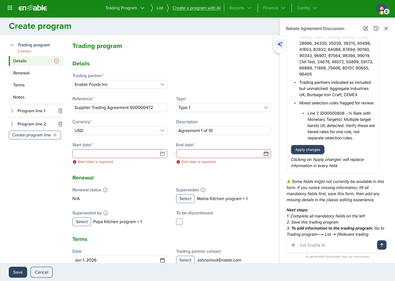This screenshot has width=395, height=281.
Task: Click the Apply changes button
Action: click(307, 150)
